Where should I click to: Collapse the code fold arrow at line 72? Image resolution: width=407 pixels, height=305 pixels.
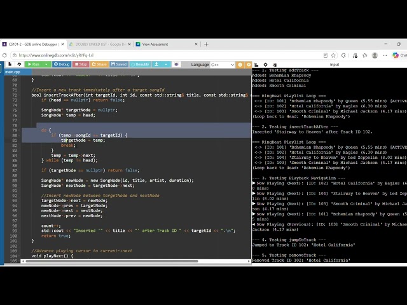coord(19,95)
